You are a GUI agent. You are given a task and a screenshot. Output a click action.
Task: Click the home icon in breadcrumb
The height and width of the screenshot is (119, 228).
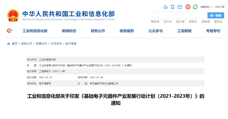click(x=9, y=44)
